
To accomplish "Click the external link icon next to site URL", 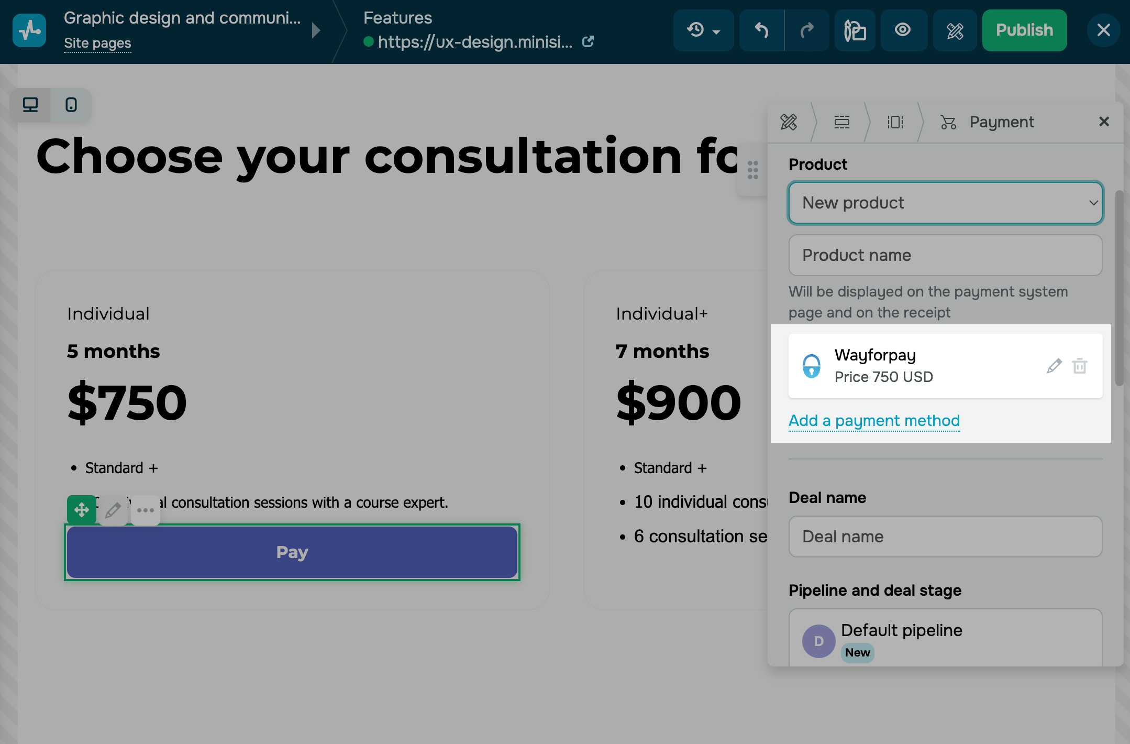I will click(x=588, y=41).
